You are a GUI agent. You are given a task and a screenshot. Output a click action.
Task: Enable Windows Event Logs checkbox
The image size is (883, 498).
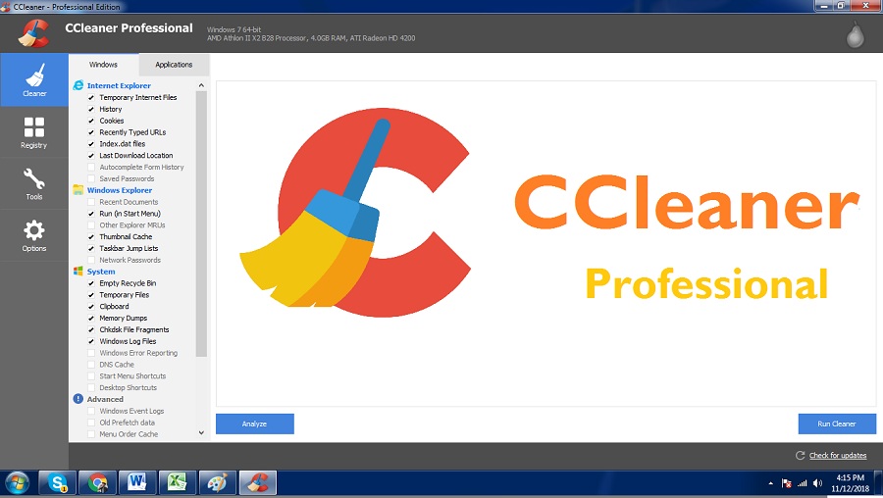(91, 411)
